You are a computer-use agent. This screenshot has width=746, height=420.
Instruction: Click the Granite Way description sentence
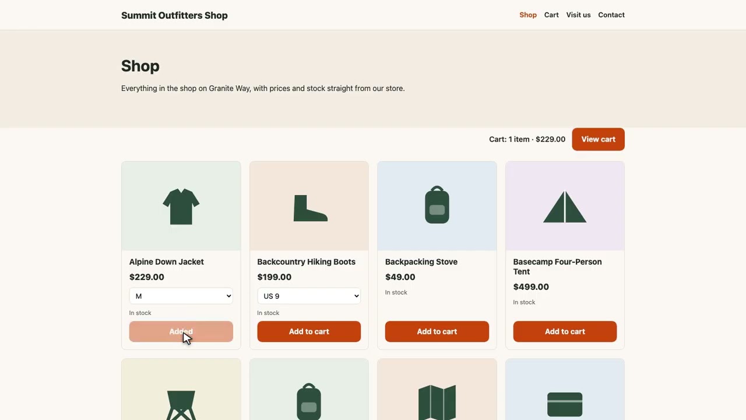click(263, 89)
